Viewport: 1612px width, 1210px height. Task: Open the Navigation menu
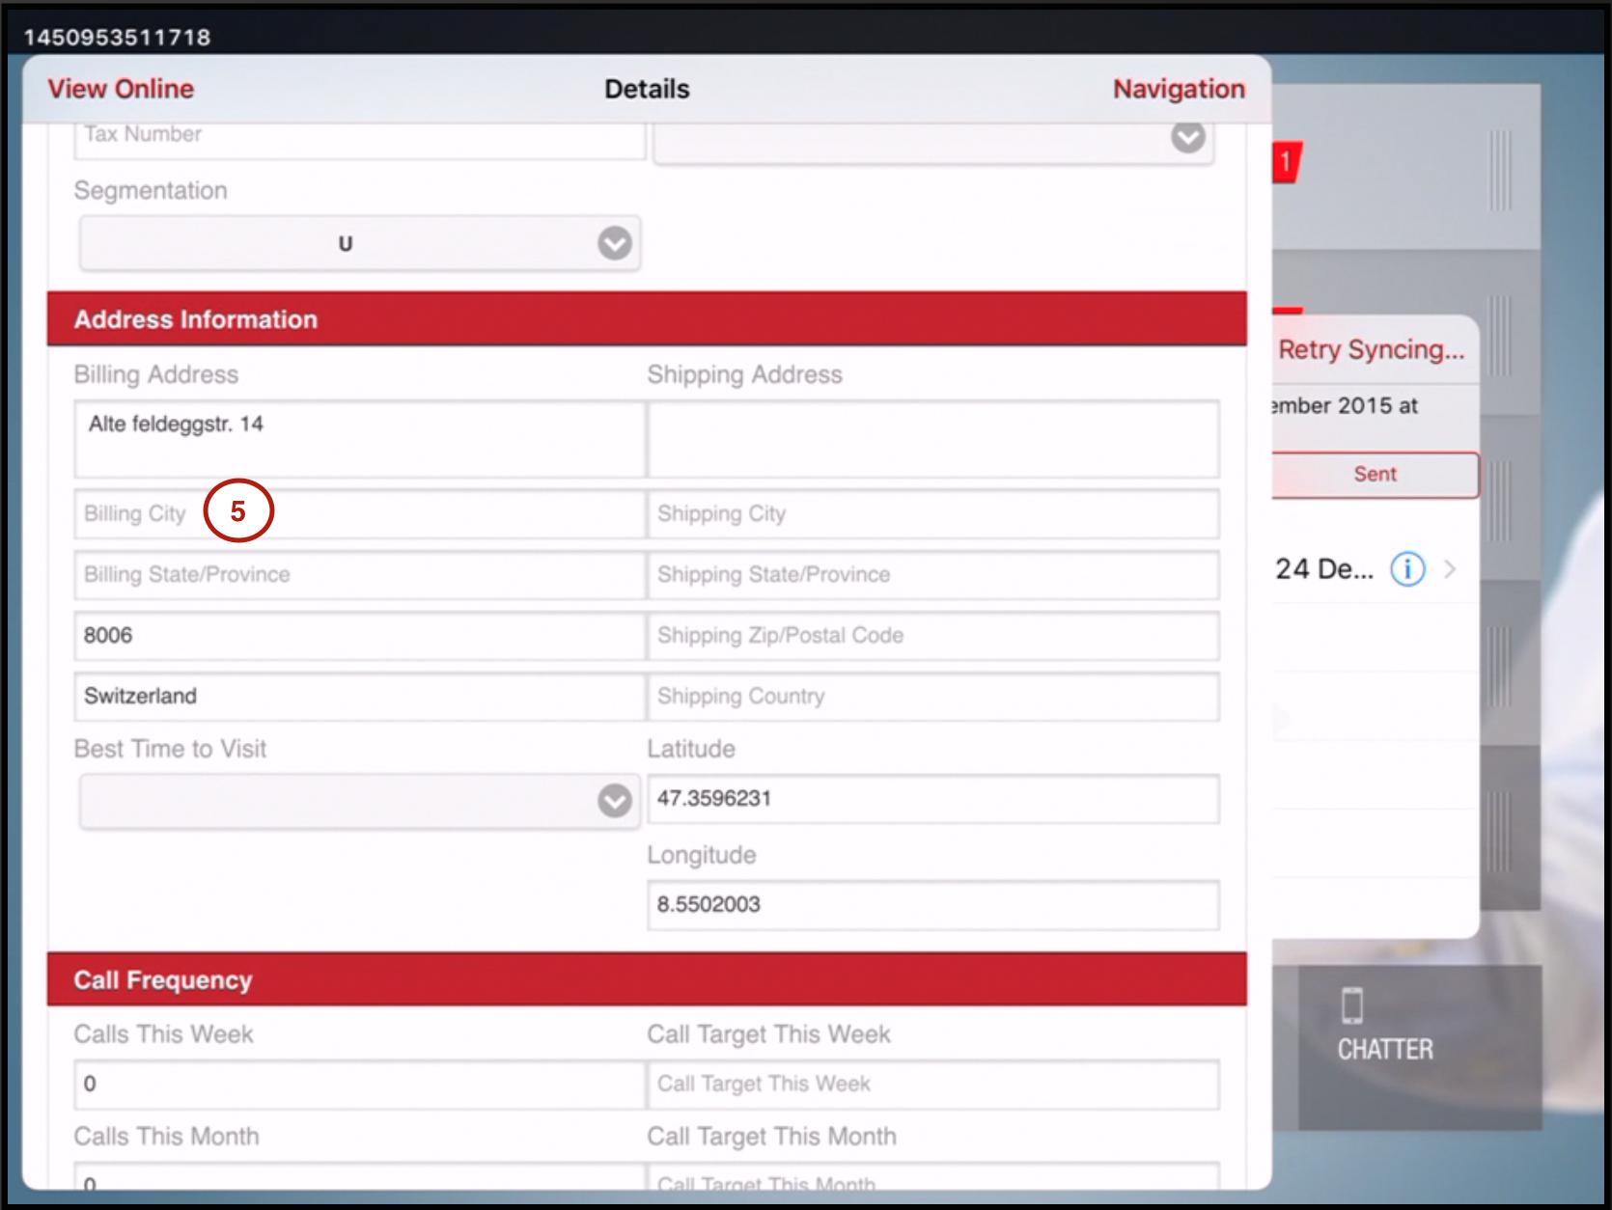[x=1178, y=89]
